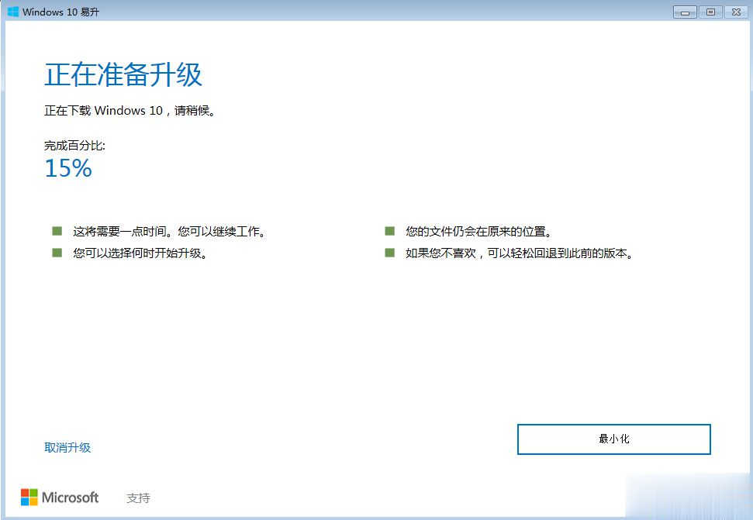The height and width of the screenshot is (520, 753).
Task: Close the Windows 10 易升 window
Action: 736,12
